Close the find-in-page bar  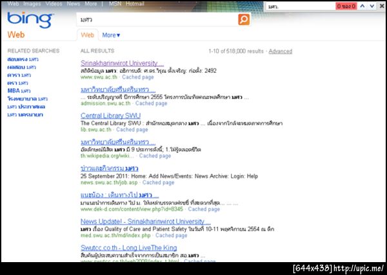click(382, 6)
